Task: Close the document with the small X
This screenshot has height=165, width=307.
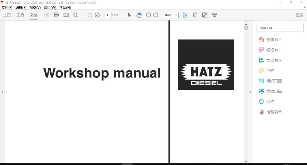Action: tap(305, 7)
